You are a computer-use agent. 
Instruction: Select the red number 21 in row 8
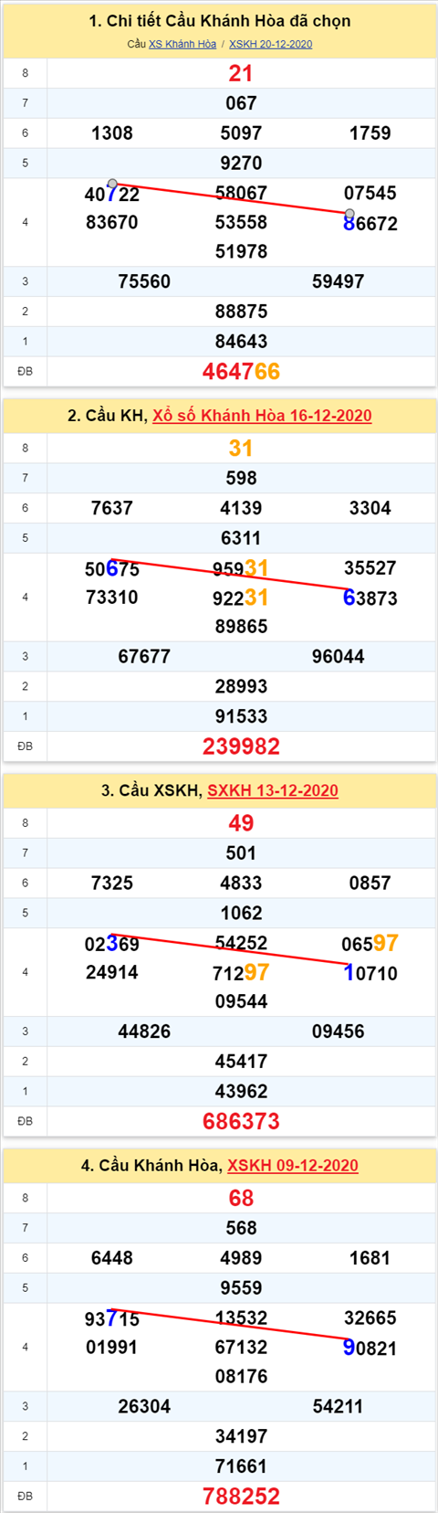pyautogui.click(x=241, y=74)
